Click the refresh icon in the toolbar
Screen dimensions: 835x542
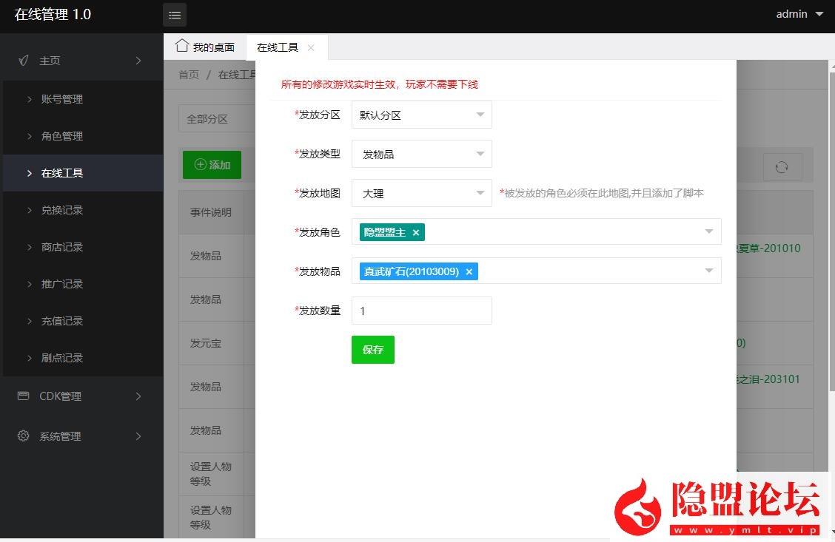tap(782, 168)
